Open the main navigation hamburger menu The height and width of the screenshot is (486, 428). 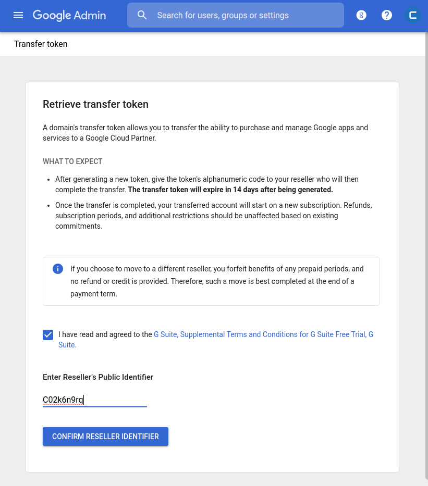click(18, 15)
